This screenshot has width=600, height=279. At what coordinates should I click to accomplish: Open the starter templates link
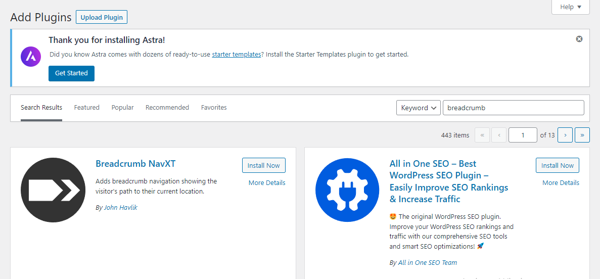[237, 55]
